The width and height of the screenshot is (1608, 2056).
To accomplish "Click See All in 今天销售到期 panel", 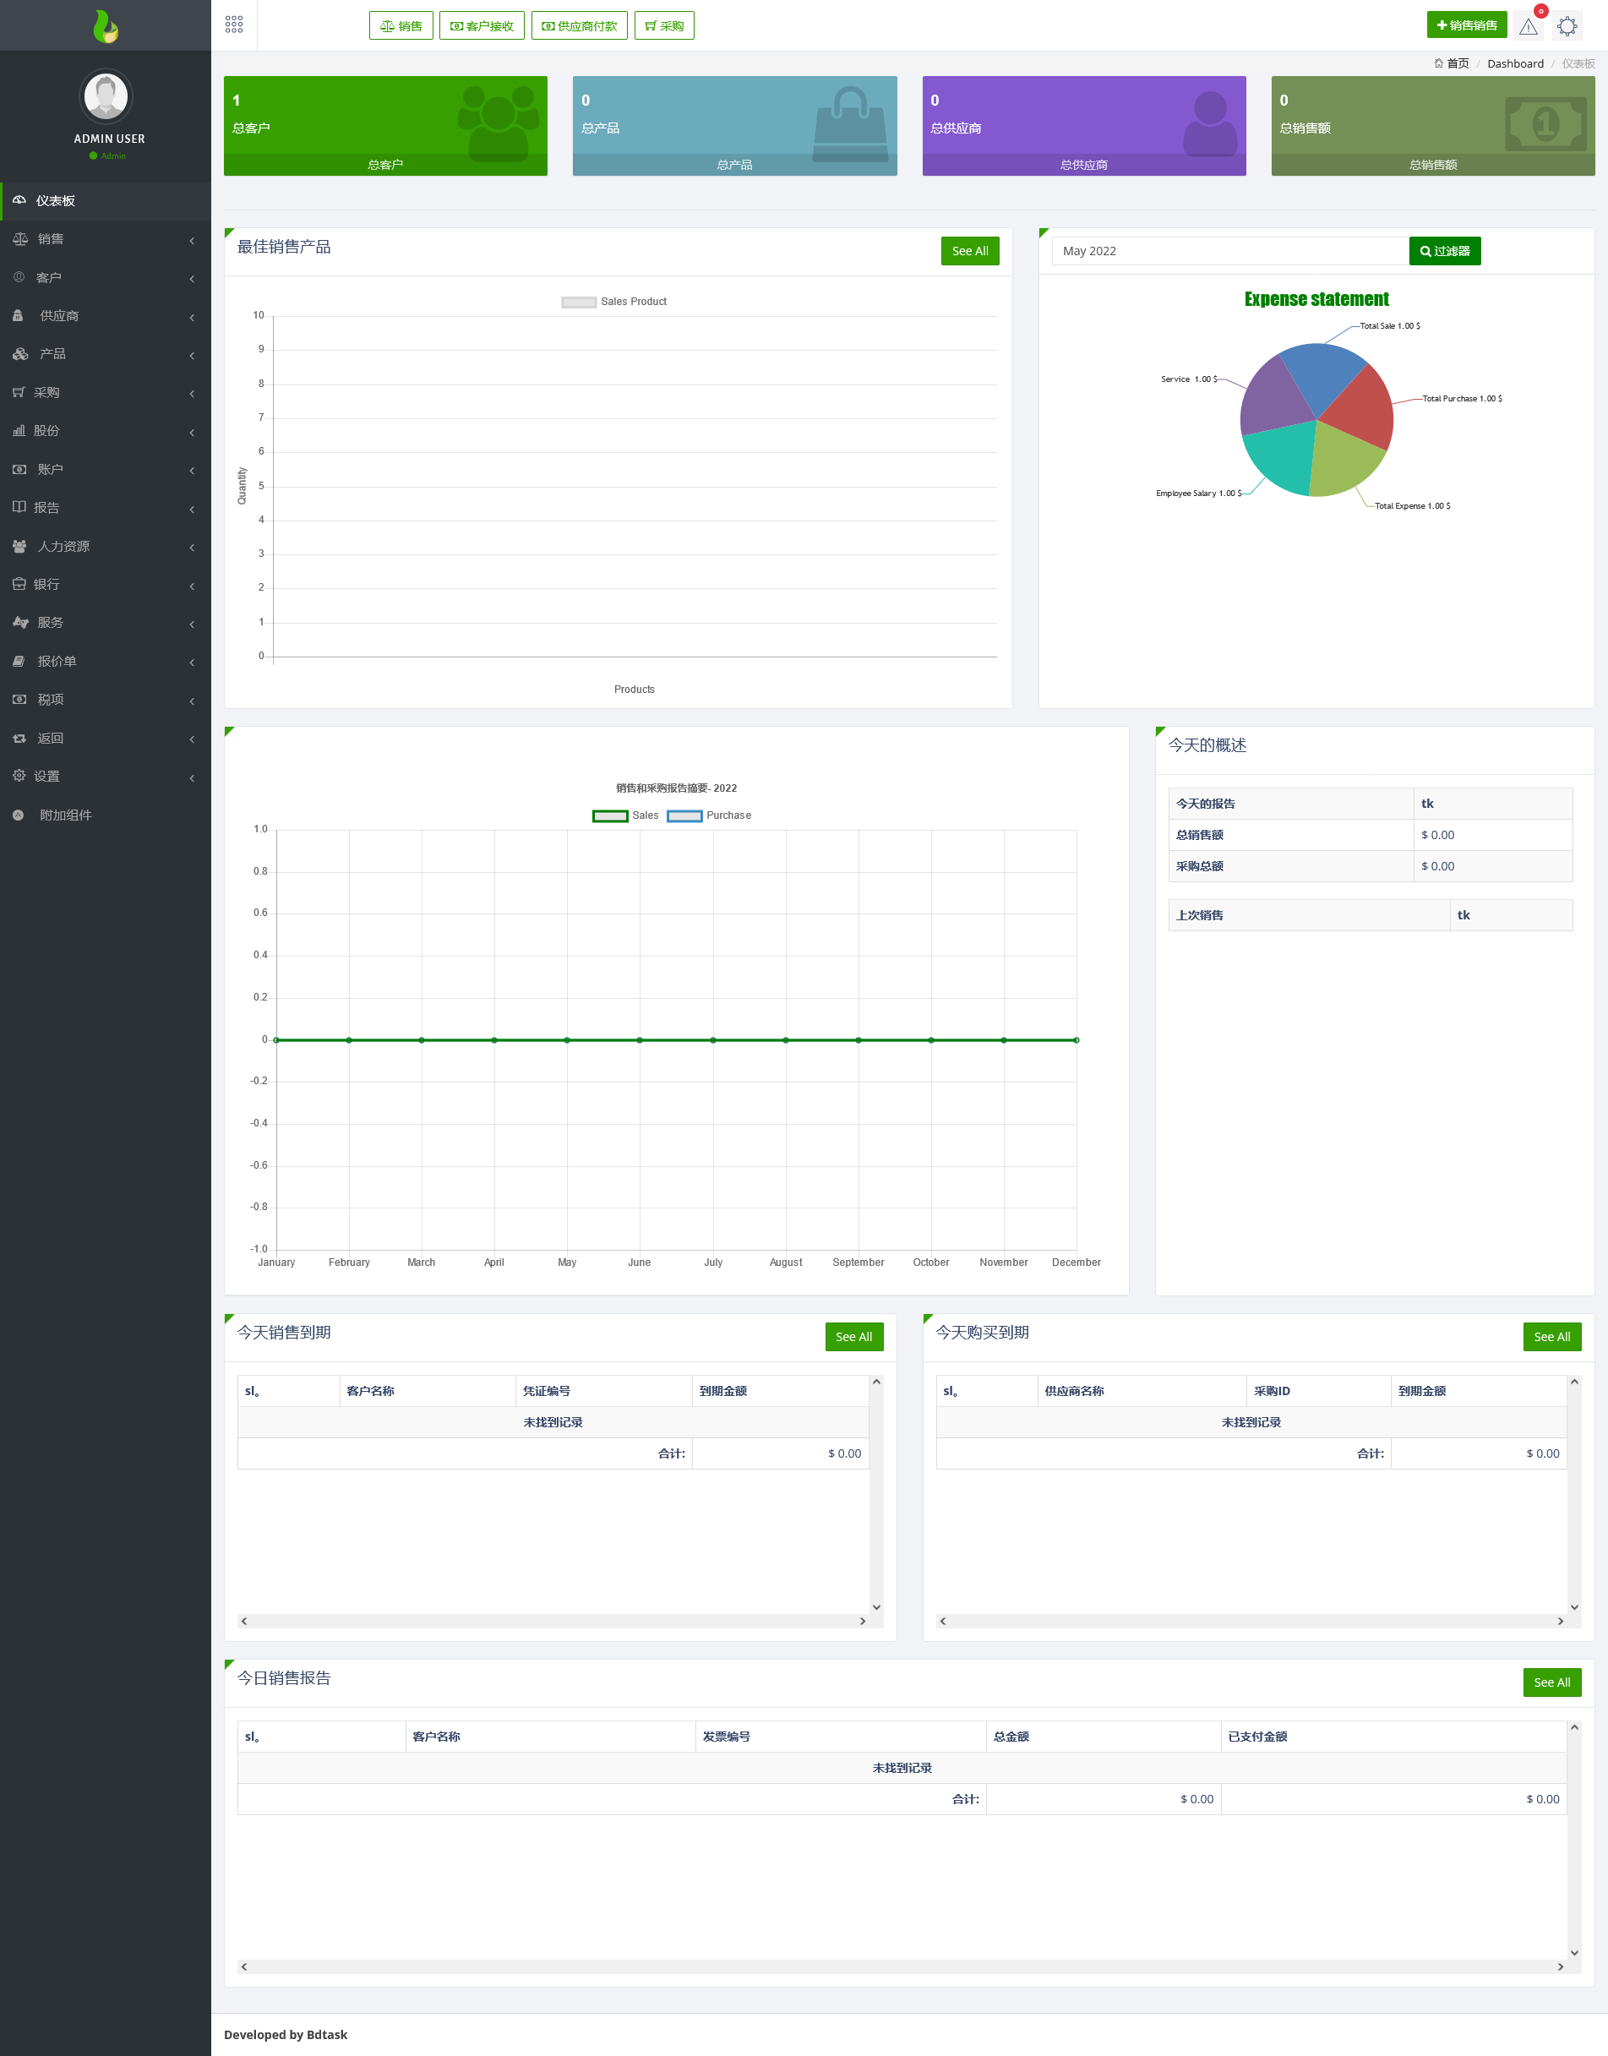I will coord(854,1336).
